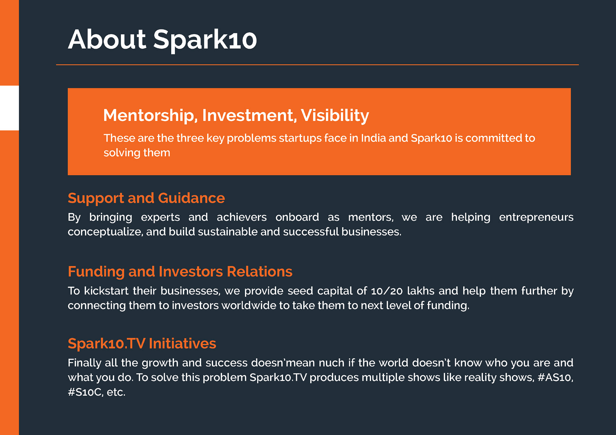Click the 'Finally all the growth' paragraph line

tap(320, 363)
